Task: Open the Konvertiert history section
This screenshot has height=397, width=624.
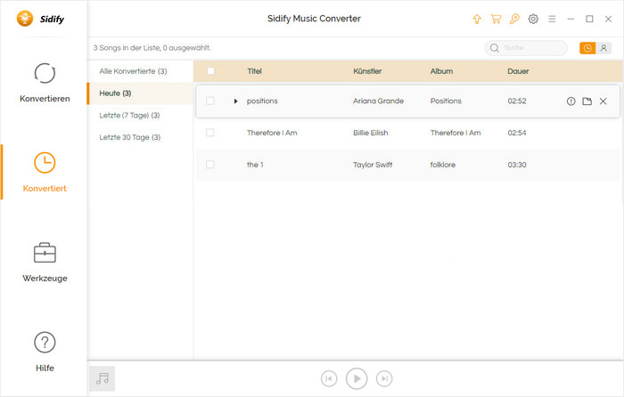Action: [45, 172]
